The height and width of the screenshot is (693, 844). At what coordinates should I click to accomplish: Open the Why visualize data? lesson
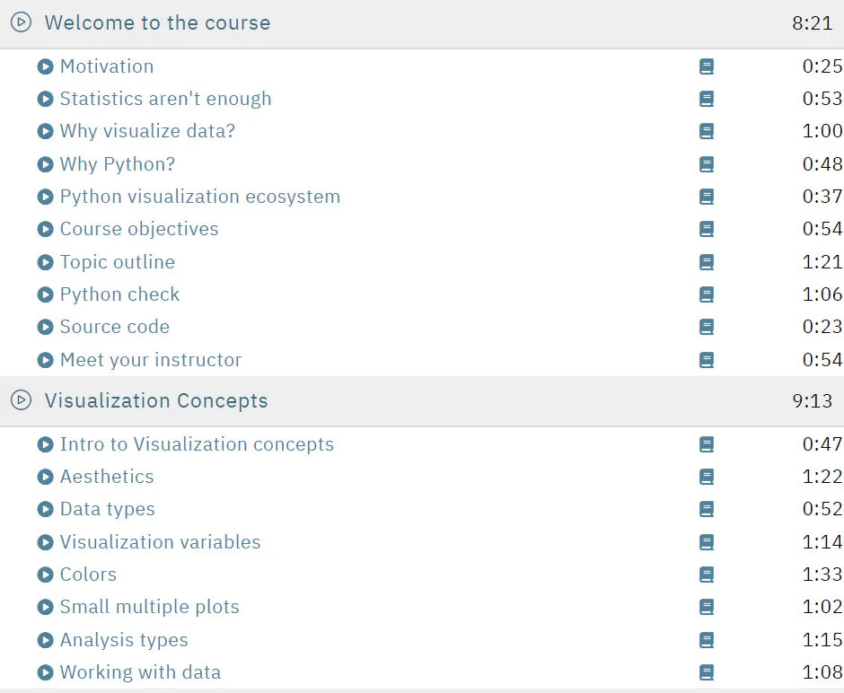147,131
